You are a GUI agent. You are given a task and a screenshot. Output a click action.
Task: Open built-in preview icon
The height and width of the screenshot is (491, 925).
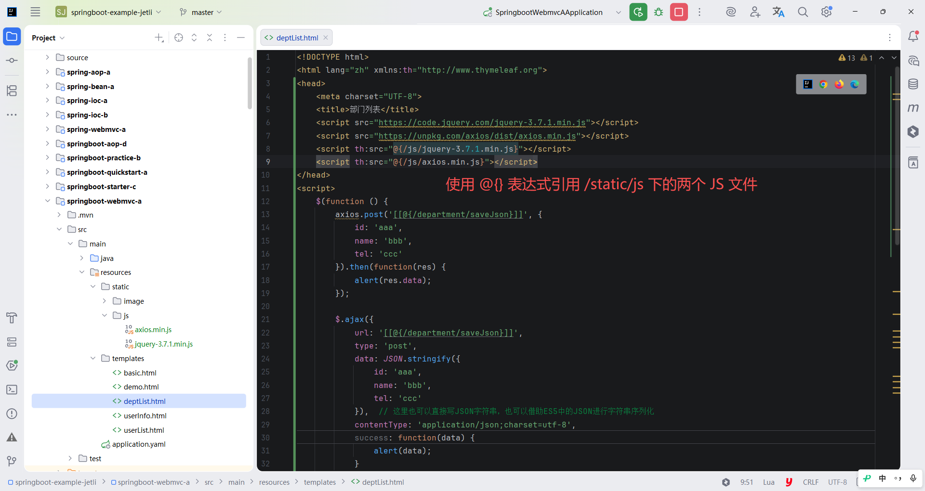[808, 84]
